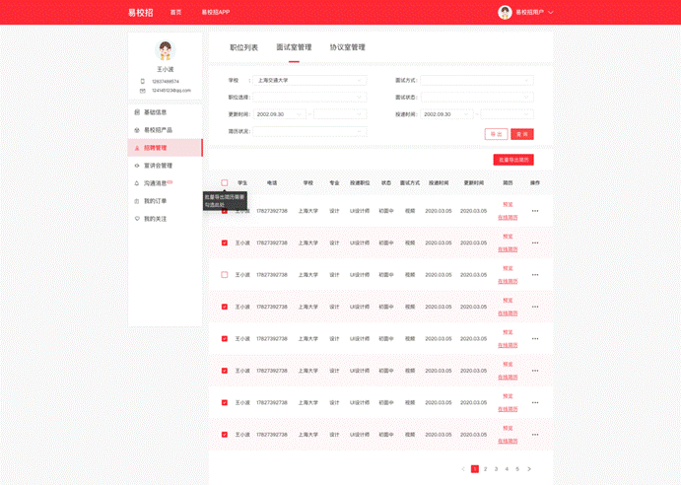Switch to the 协议室管理 tab
681x485 pixels.
[x=347, y=47]
